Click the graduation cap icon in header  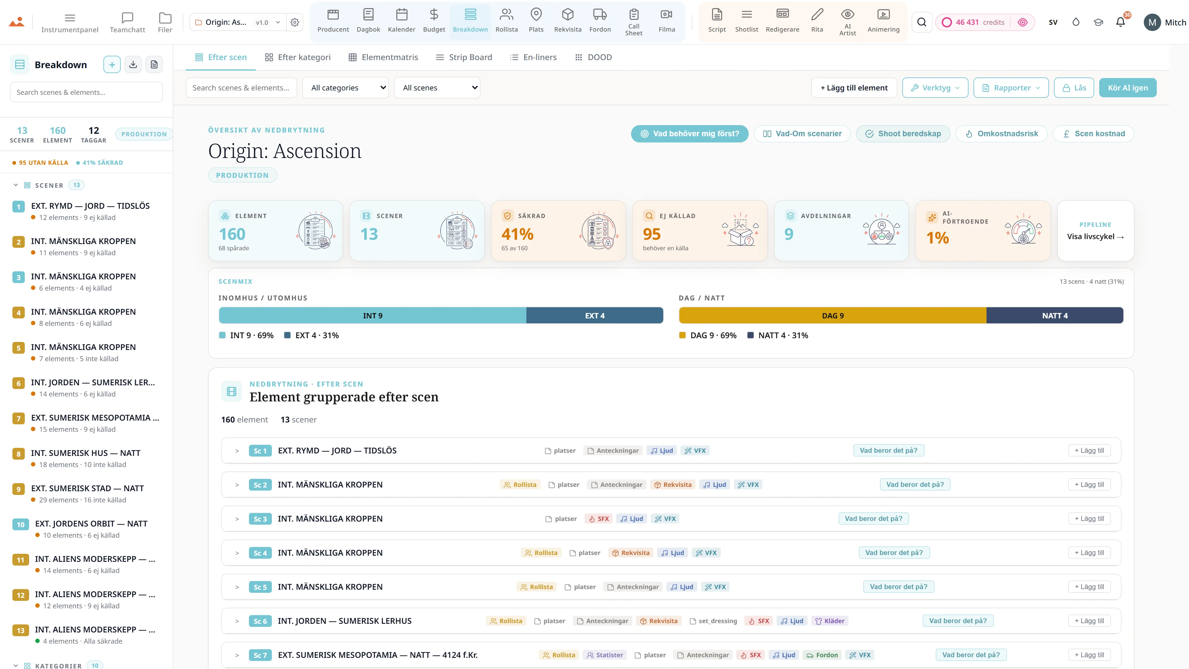[1098, 22]
